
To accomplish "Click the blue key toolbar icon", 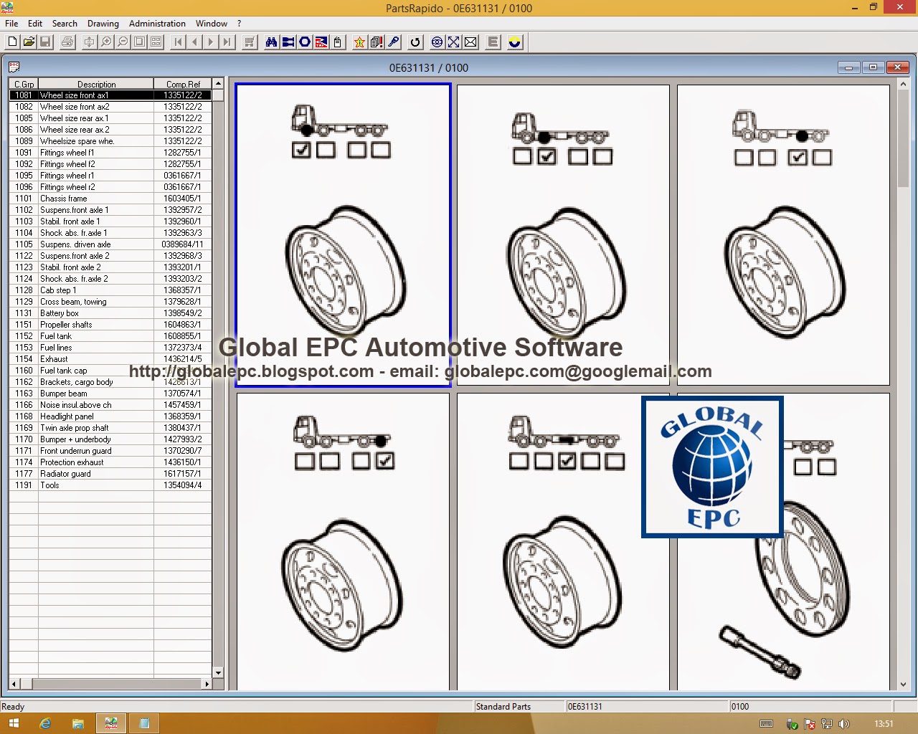I will pos(393,42).
